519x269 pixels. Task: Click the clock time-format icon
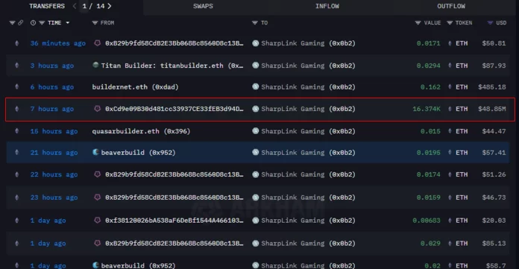click(x=33, y=23)
